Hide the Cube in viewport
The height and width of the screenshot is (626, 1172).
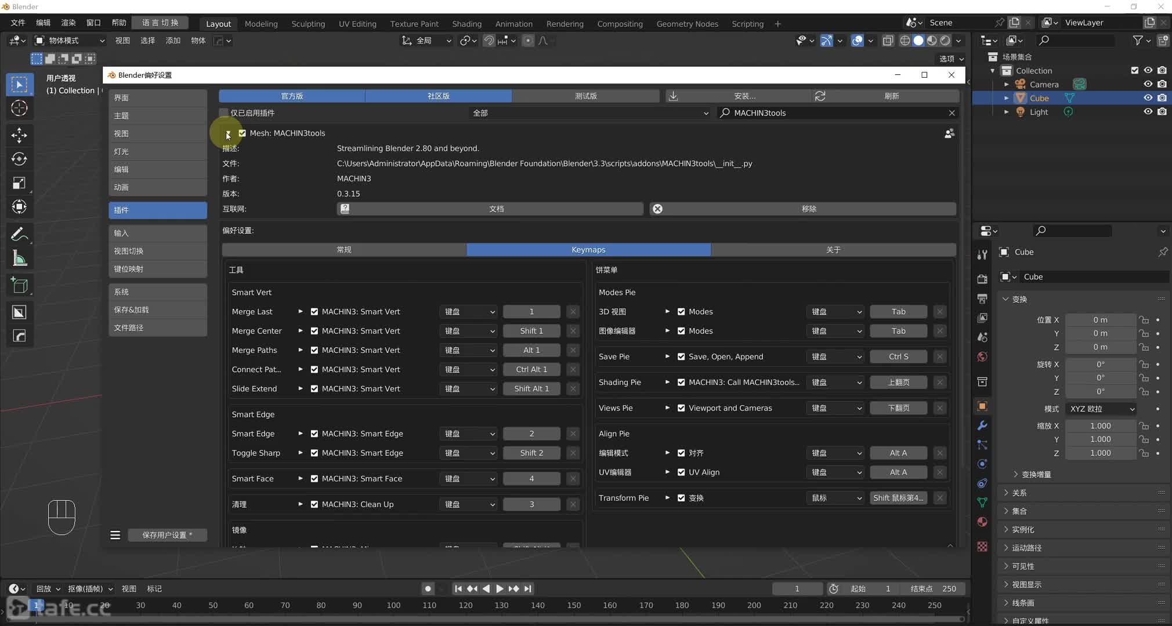click(1148, 98)
